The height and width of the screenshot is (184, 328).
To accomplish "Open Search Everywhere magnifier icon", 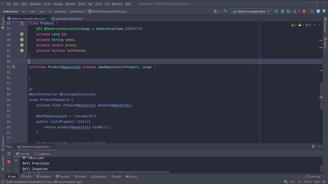I will click(312, 11).
